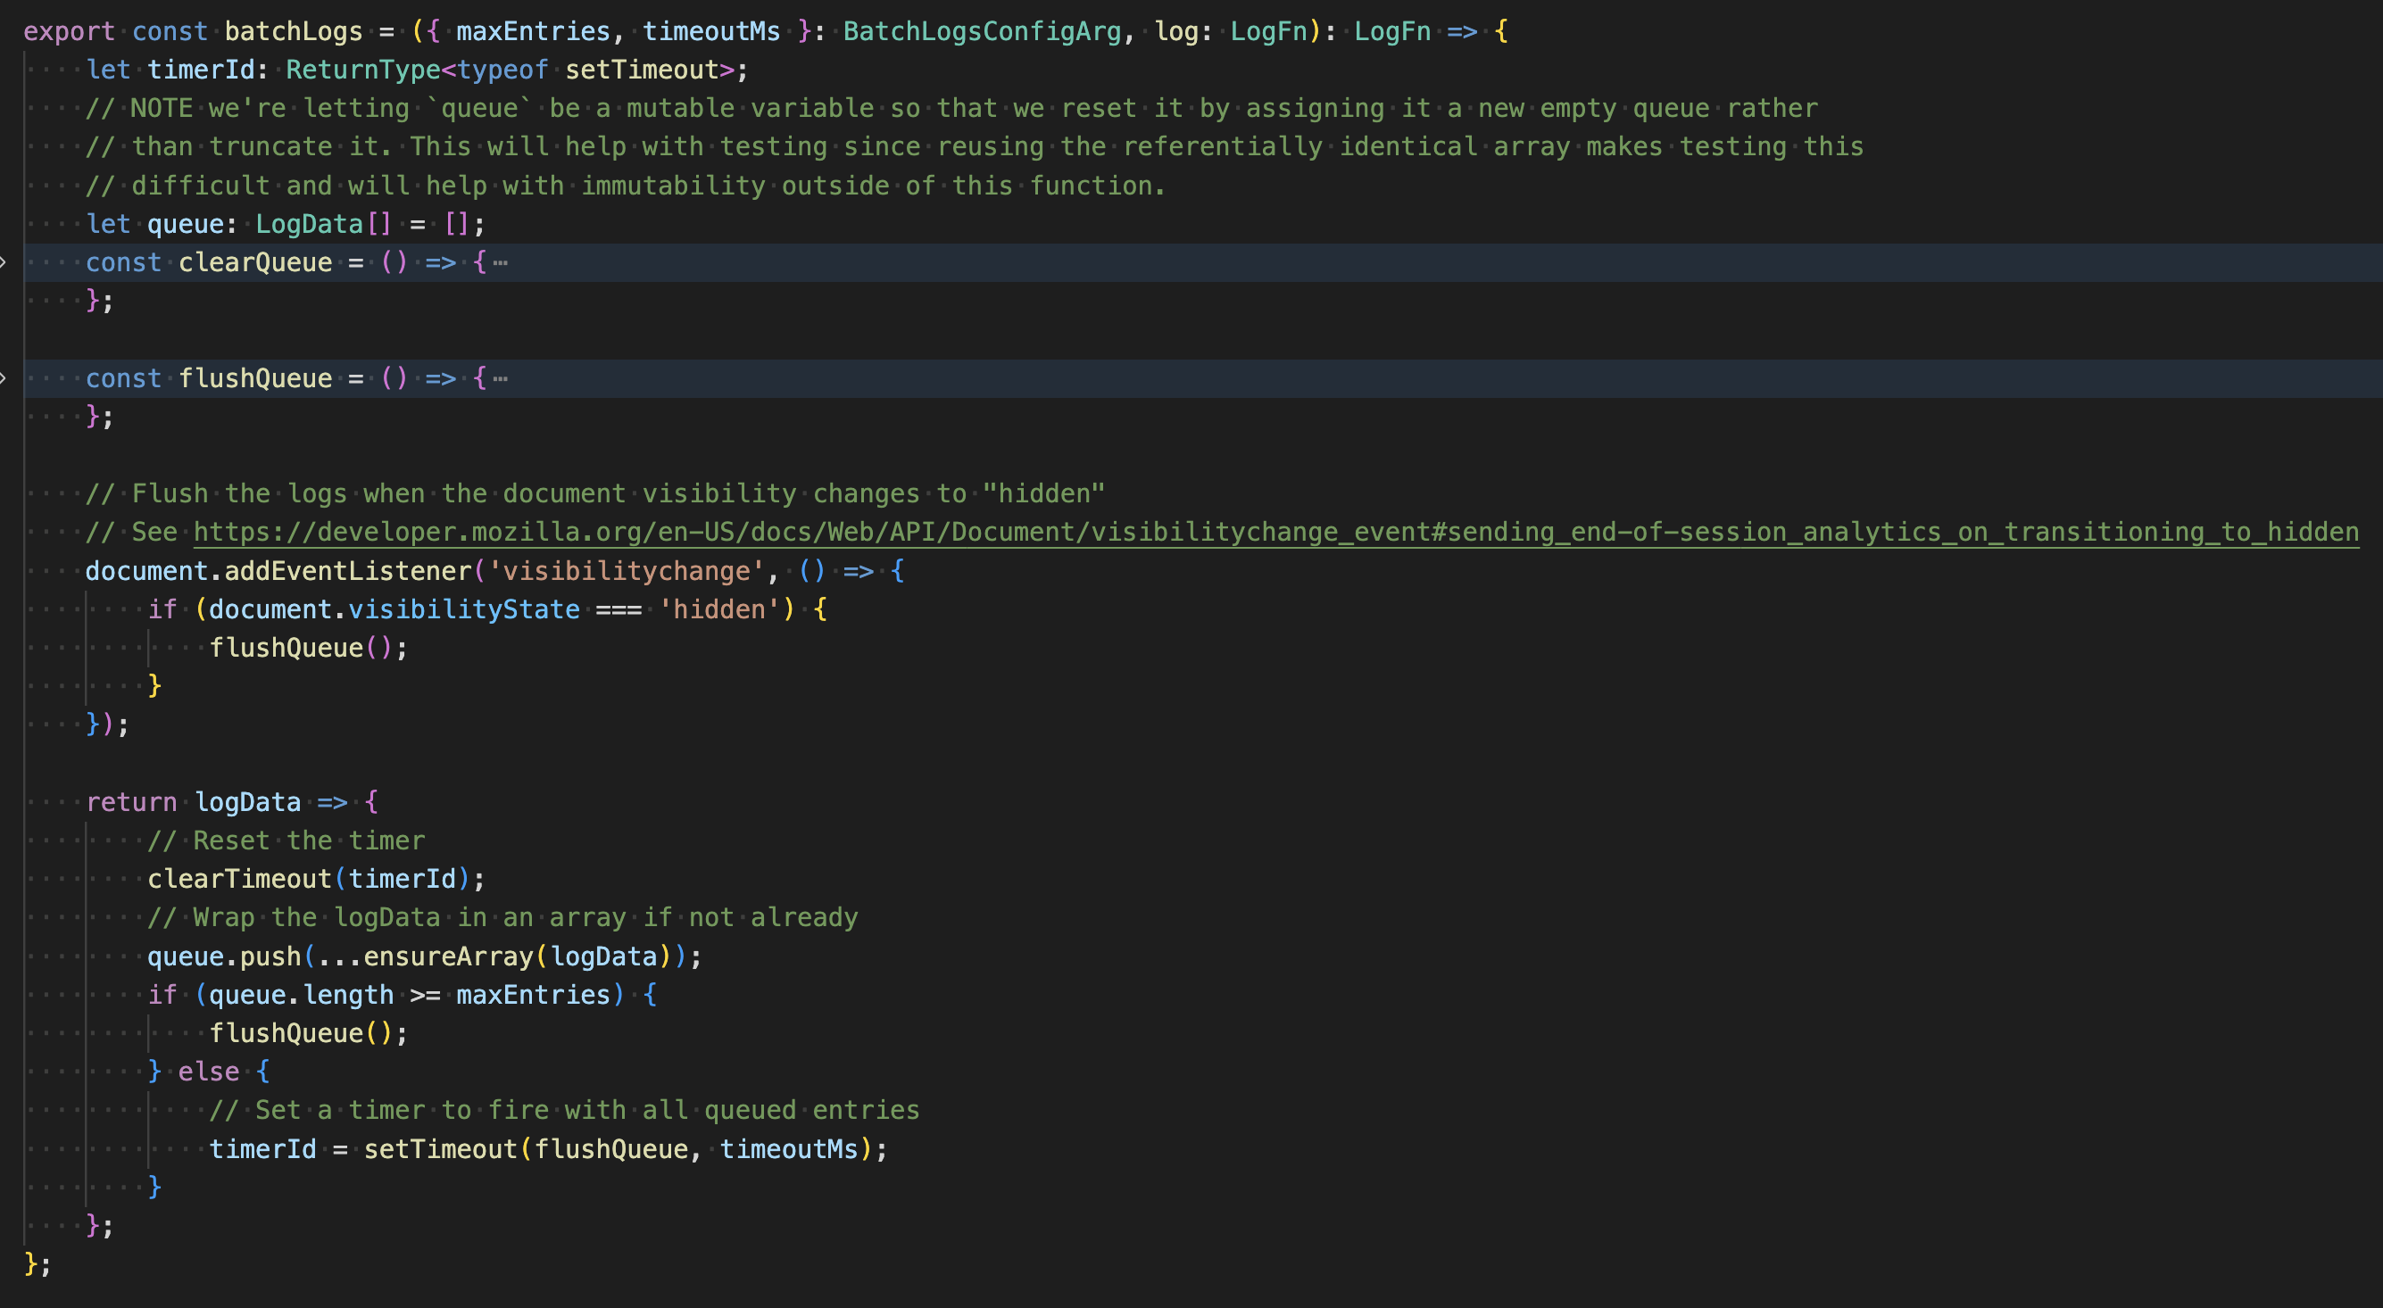Viewport: 2383px width, 1308px height.
Task: Click 'queue.push' method call
Action: click(x=225, y=956)
